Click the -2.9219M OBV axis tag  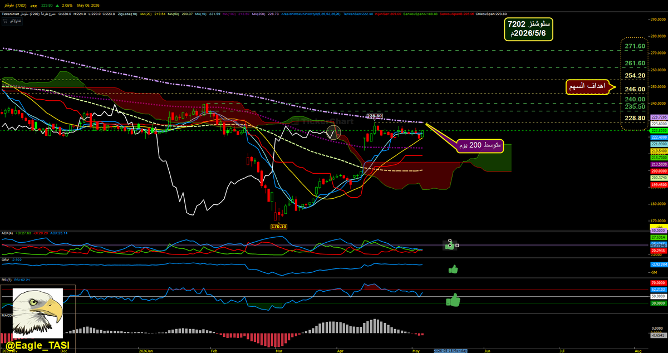[x=659, y=264]
